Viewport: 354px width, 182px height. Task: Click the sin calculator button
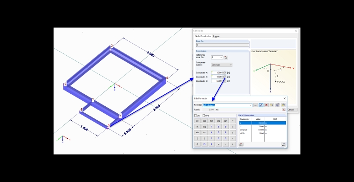coord(197,121)
